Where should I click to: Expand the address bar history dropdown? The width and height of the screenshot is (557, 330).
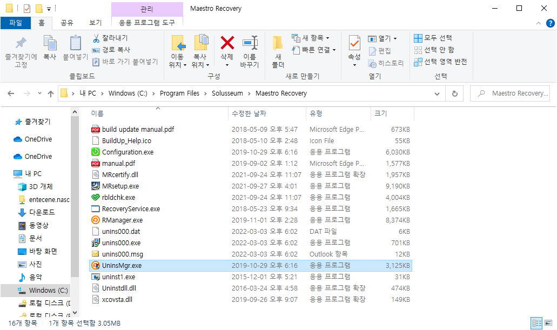(x=437, y=94)
